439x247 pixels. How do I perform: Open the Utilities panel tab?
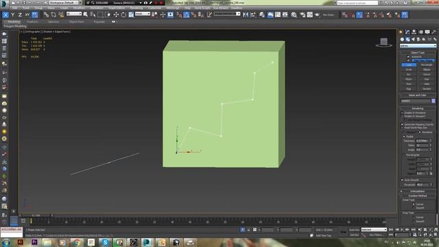coord(434,32)
